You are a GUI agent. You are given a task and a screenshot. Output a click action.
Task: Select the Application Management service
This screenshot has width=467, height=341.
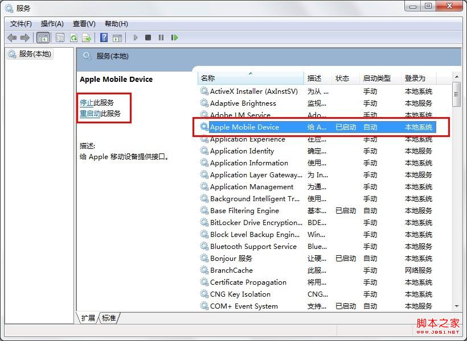click(317, 187)
